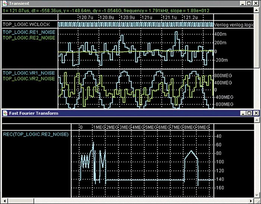
Task: Click the Fast Fourier Transform window icon
Action: pyautogui.click(x=4, y=113)
